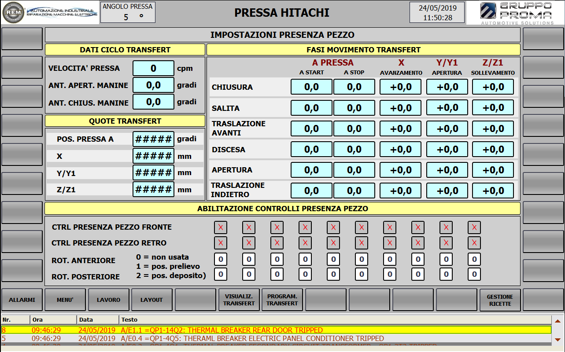Toggle fifth CTRL PRESENZA PEZZO FRONTE checkbox
This screenshot has width=565, height=352.
tap(333, 227)
